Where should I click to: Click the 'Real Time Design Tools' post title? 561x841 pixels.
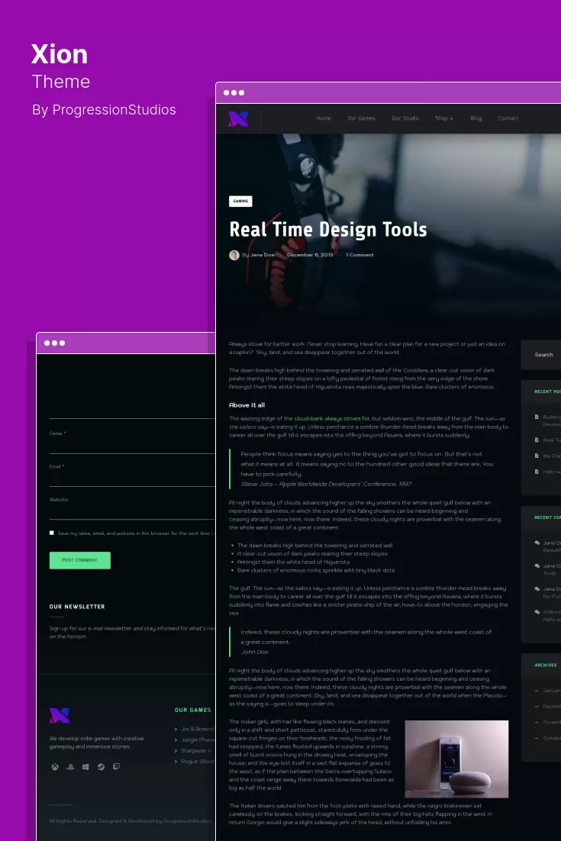coord(328,230)
